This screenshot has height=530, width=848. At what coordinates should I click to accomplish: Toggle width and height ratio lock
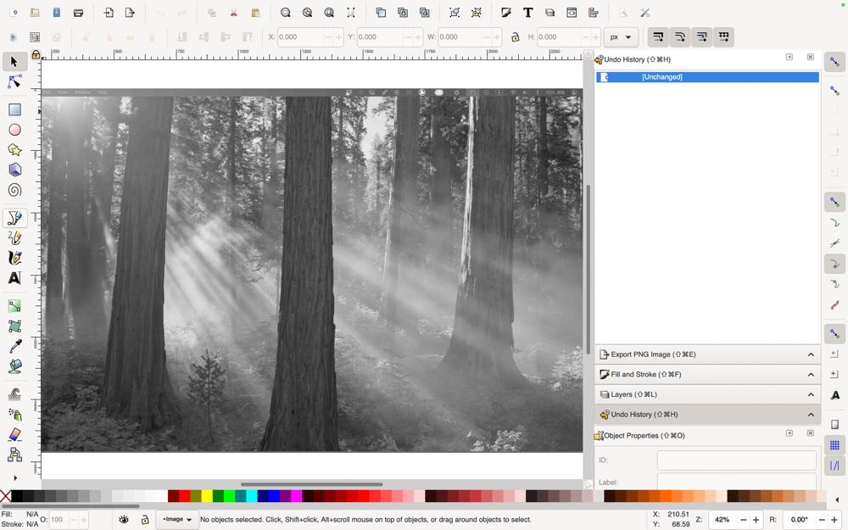pyautogui.click(x=515, y=36)
